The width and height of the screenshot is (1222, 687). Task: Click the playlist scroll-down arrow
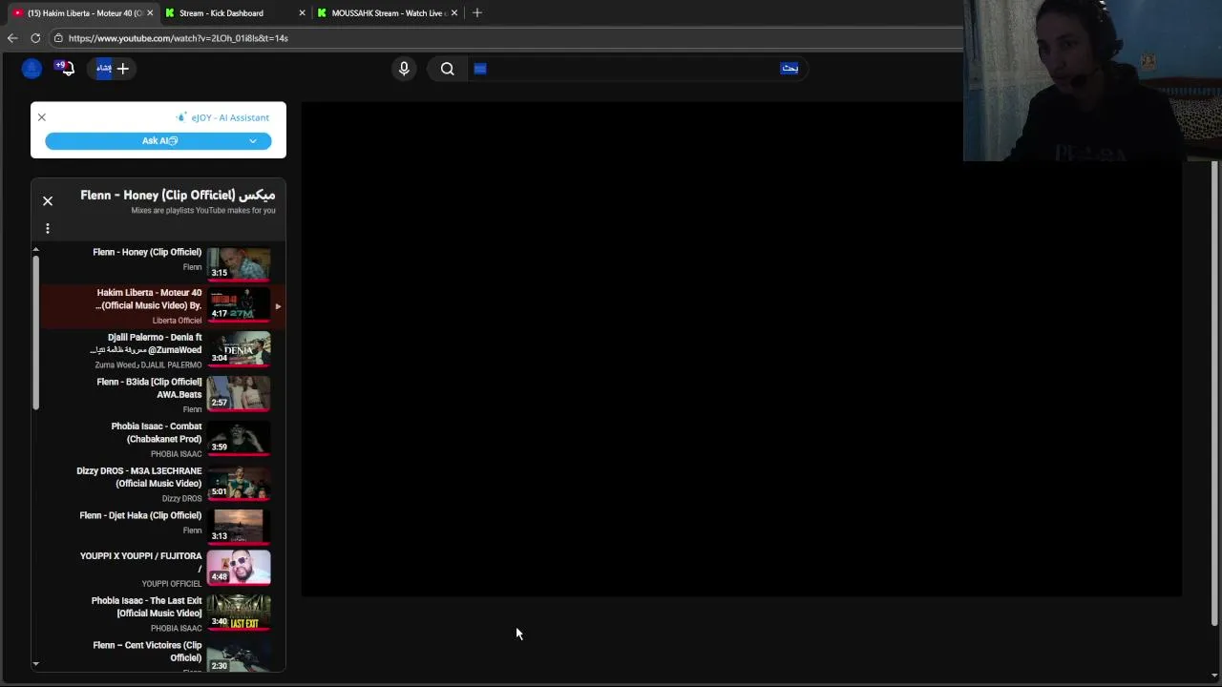click(x=35, y=664)
